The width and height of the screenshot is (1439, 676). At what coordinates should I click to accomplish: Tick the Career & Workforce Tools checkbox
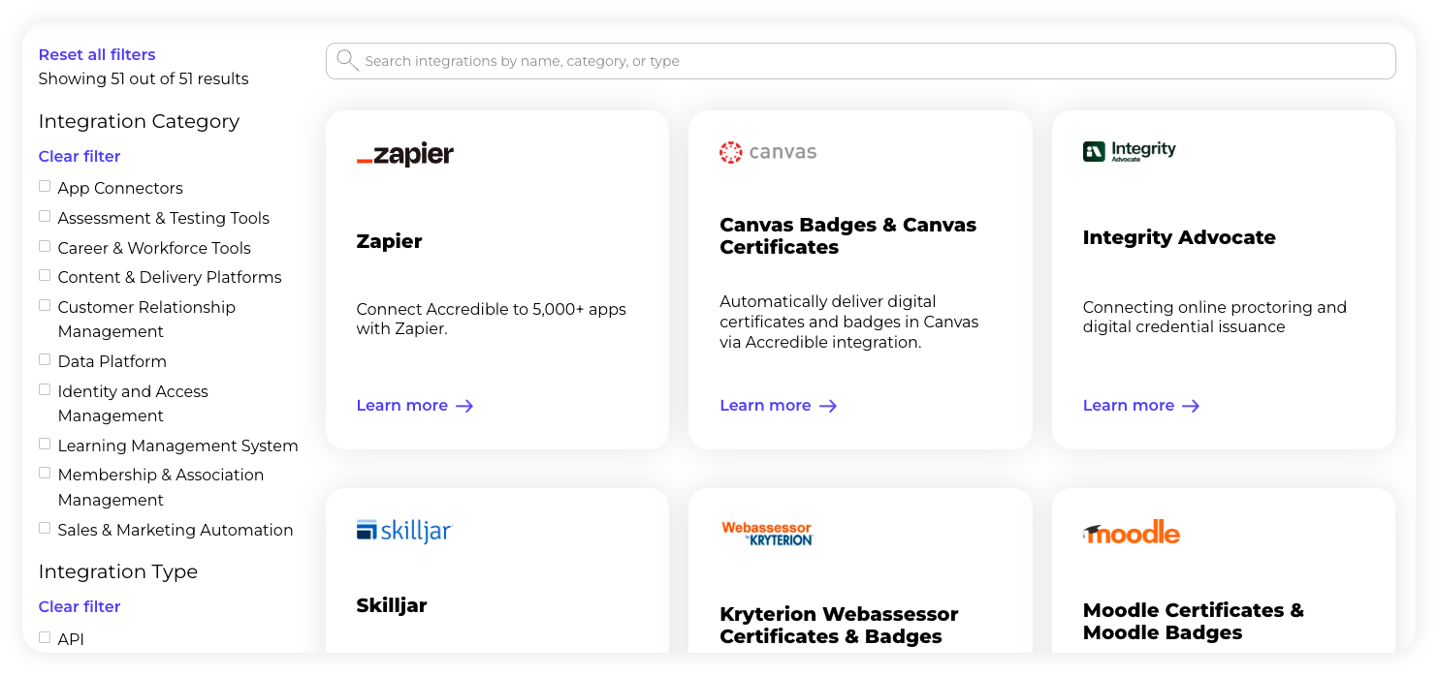[x=45, y=246]
